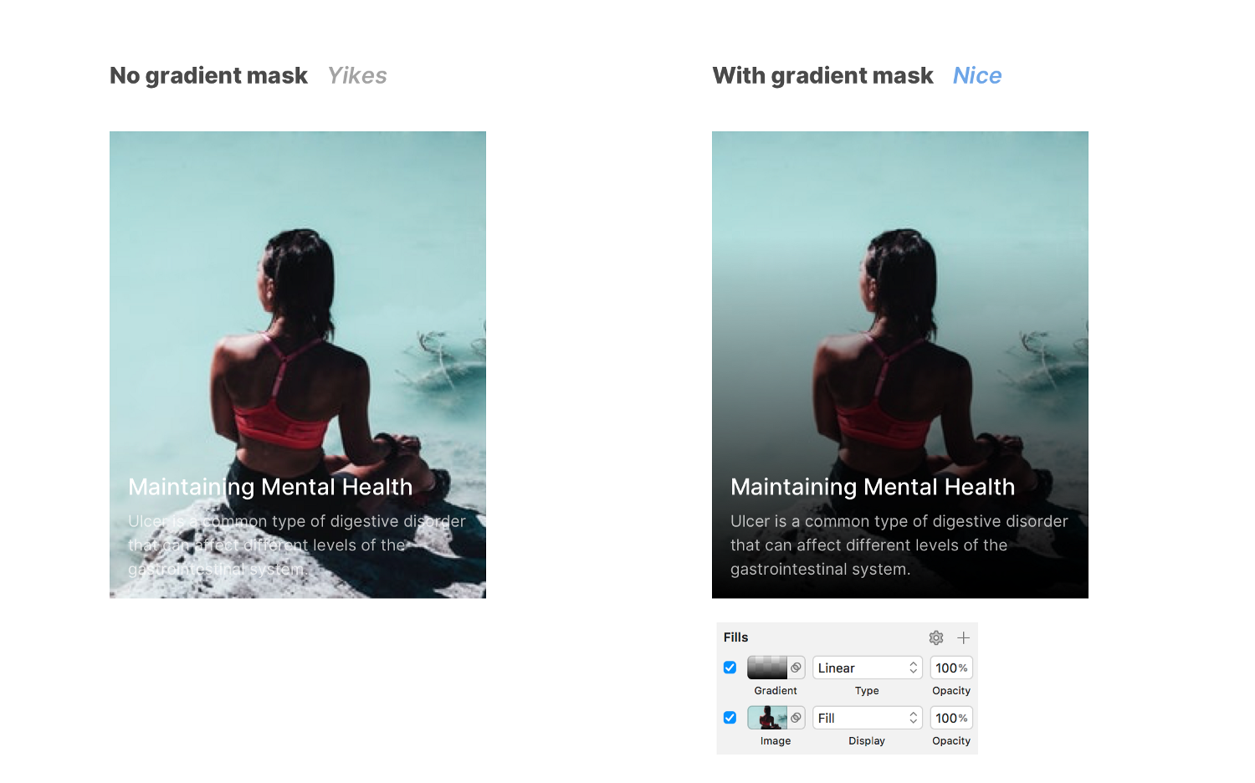1255x783 pixels.
Task: Click the Fills panel header label
Action: (736, 637)
